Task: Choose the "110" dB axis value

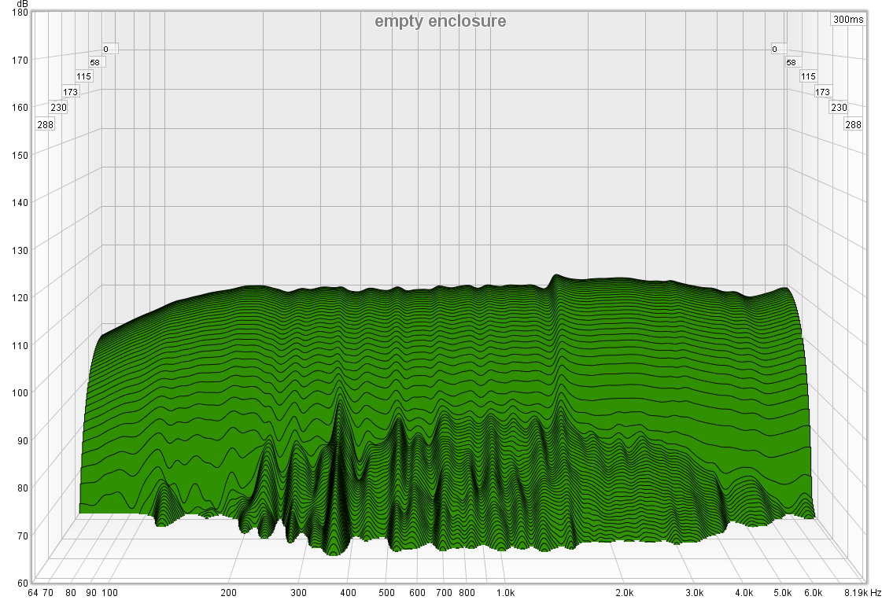Action: pos(20,344)
